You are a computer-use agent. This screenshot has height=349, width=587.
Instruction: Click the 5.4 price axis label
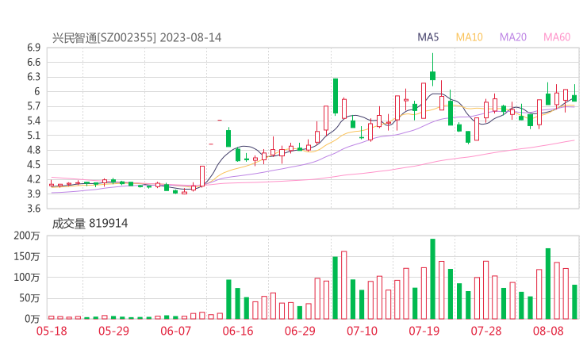coord(33,121)
